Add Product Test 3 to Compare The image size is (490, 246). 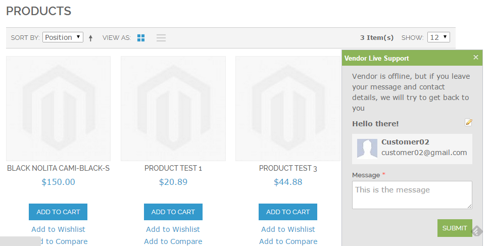[x=288, y=241]
